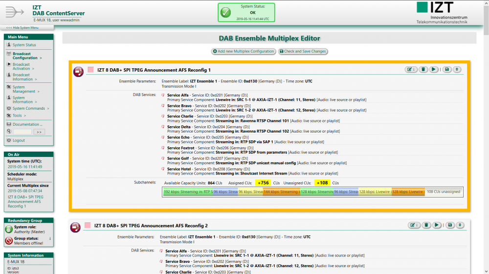This screenshot has height=274, width=489.
Task: Click the pink color square of AFS Reconfig 1
Action: (90, 70)
